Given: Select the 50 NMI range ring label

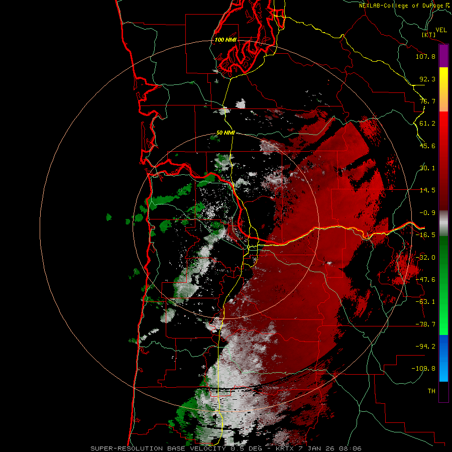Looking at the screenshot, I should point(225,133).
